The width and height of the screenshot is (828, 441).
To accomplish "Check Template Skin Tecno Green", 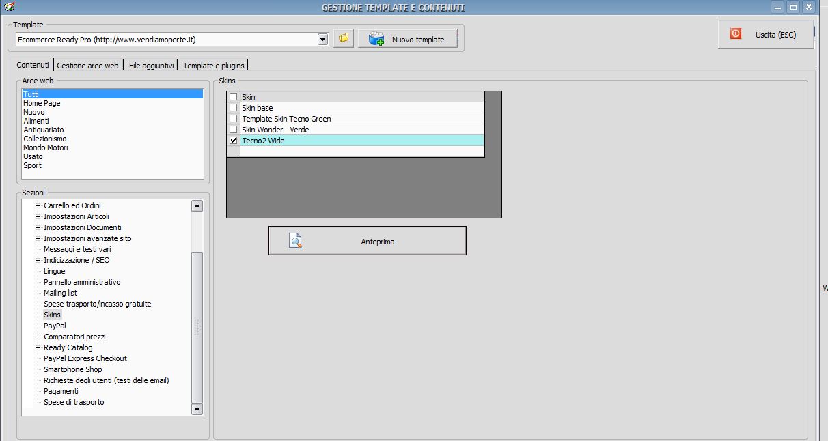I will click(234, 119).
